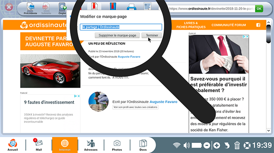Click the scrollbar down arrow
The height and width of the screenshot is (153, 274).
point(269,130)
